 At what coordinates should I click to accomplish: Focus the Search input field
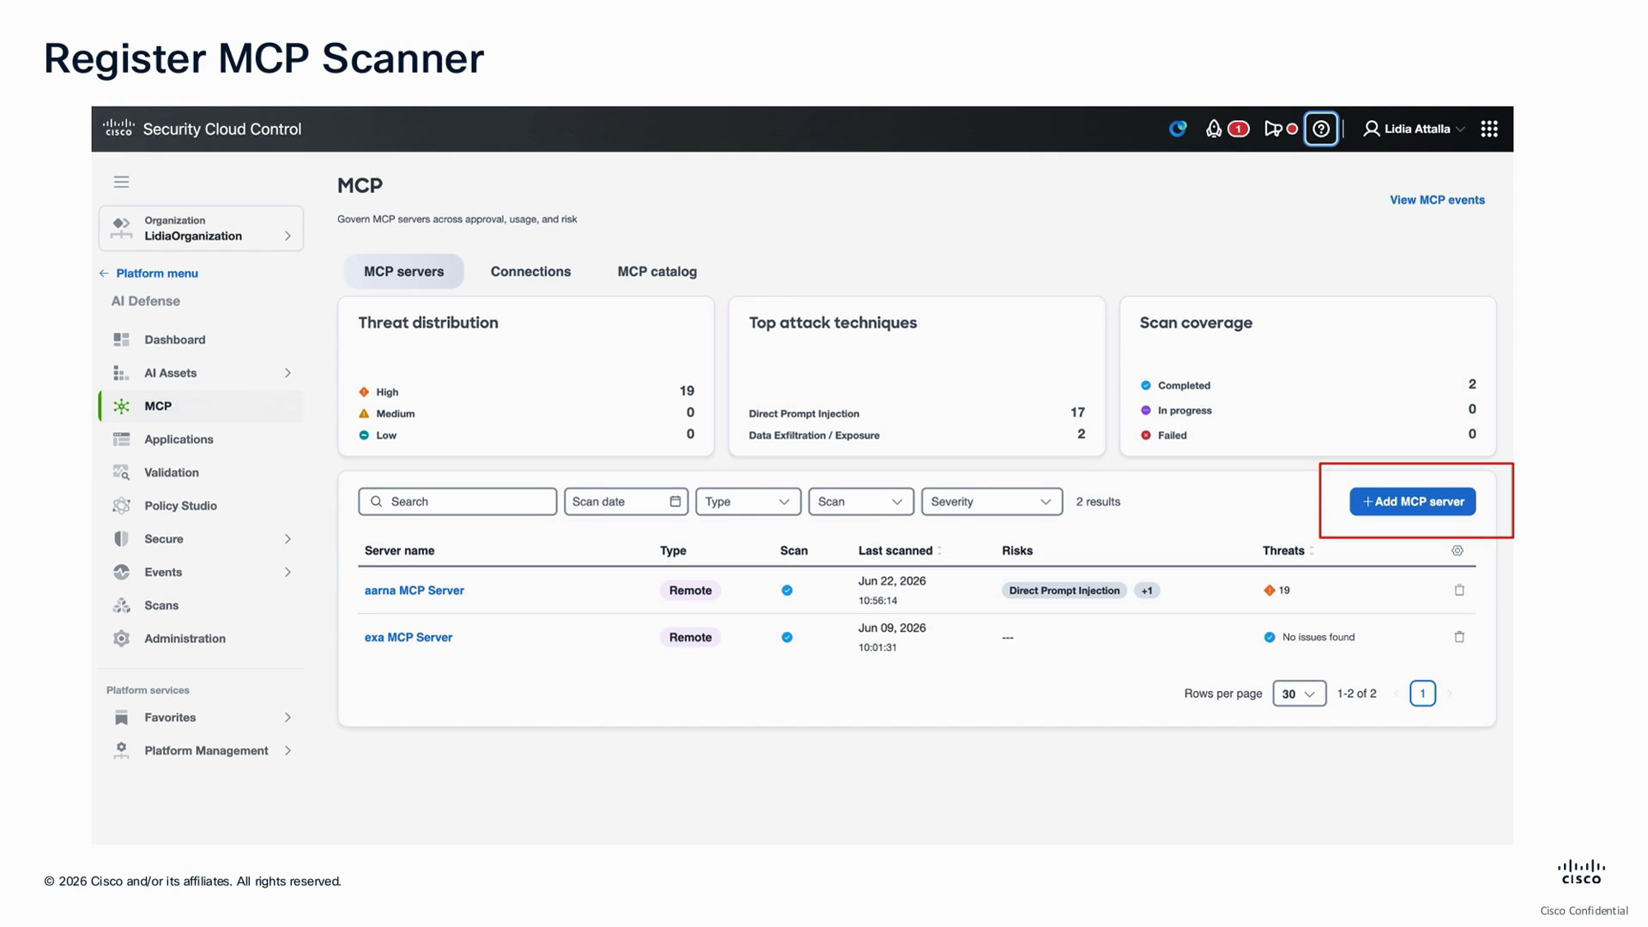(x=457, y=502)
